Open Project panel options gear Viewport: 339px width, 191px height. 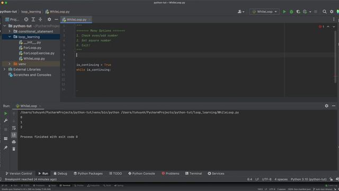(x=49, y=20)
